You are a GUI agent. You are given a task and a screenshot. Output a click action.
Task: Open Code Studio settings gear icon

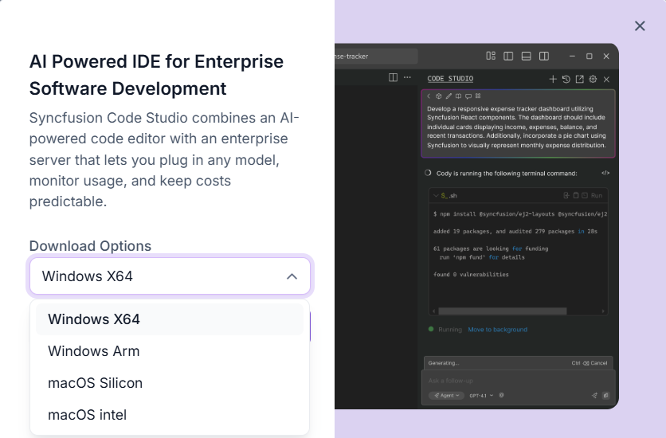click(x=593, y=79)
